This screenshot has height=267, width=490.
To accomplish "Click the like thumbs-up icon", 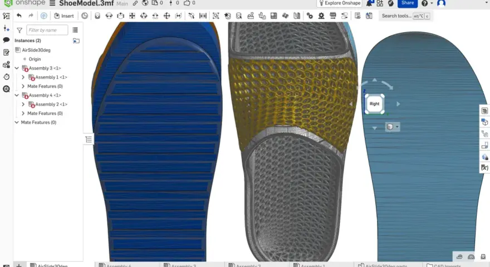I will [187, 3].
